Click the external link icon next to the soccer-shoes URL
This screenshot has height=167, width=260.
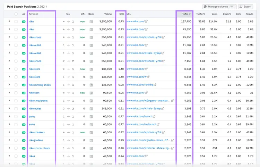pyautogui.click(x=172, y=148)
